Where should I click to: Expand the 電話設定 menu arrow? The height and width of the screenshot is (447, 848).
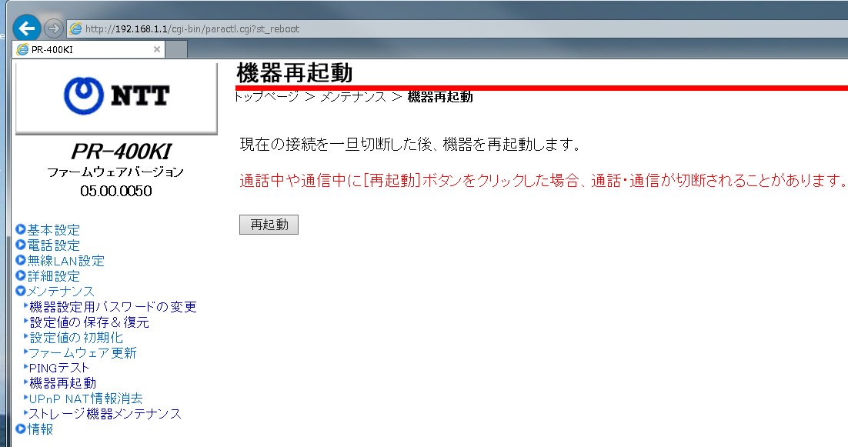pyautogui.click(x=21, y=245)
